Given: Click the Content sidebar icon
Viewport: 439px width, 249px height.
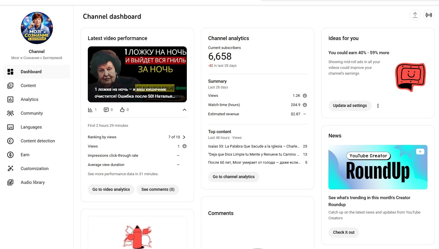Looking at the screenshot, I should [10, 86].
